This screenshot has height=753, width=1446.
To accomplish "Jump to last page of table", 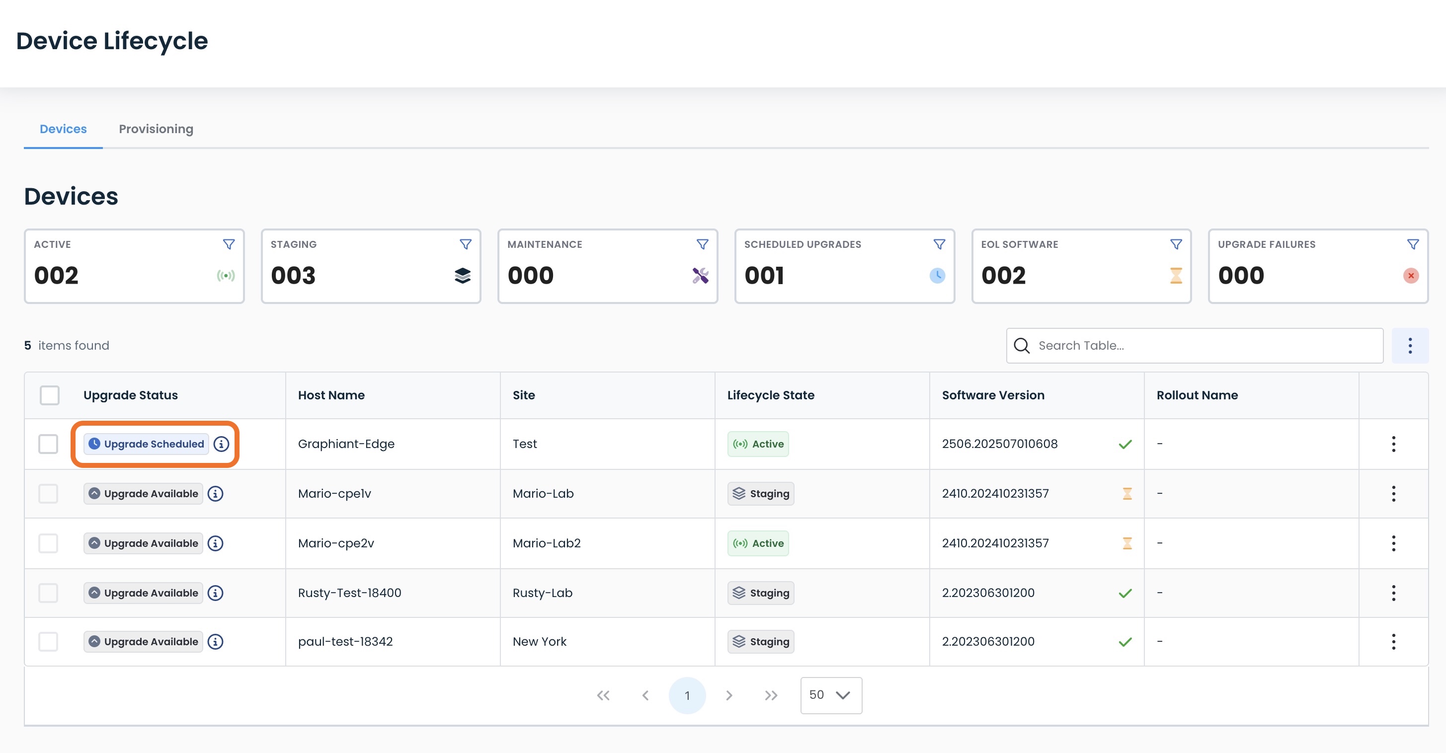I will (771, 696).
